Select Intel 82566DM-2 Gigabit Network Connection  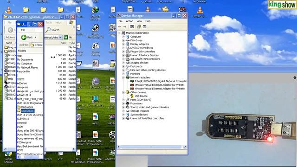point(161,81)
